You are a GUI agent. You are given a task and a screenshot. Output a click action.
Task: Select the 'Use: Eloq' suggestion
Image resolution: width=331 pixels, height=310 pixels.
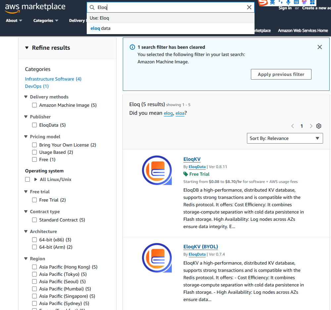[x=170, y=18]
